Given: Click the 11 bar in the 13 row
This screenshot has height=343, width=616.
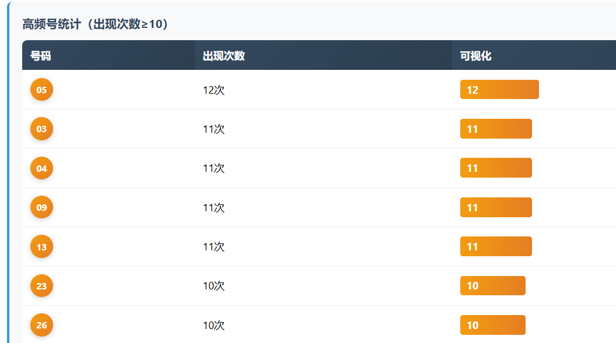Looking at the screenshot, I should [x=496, y=246].
